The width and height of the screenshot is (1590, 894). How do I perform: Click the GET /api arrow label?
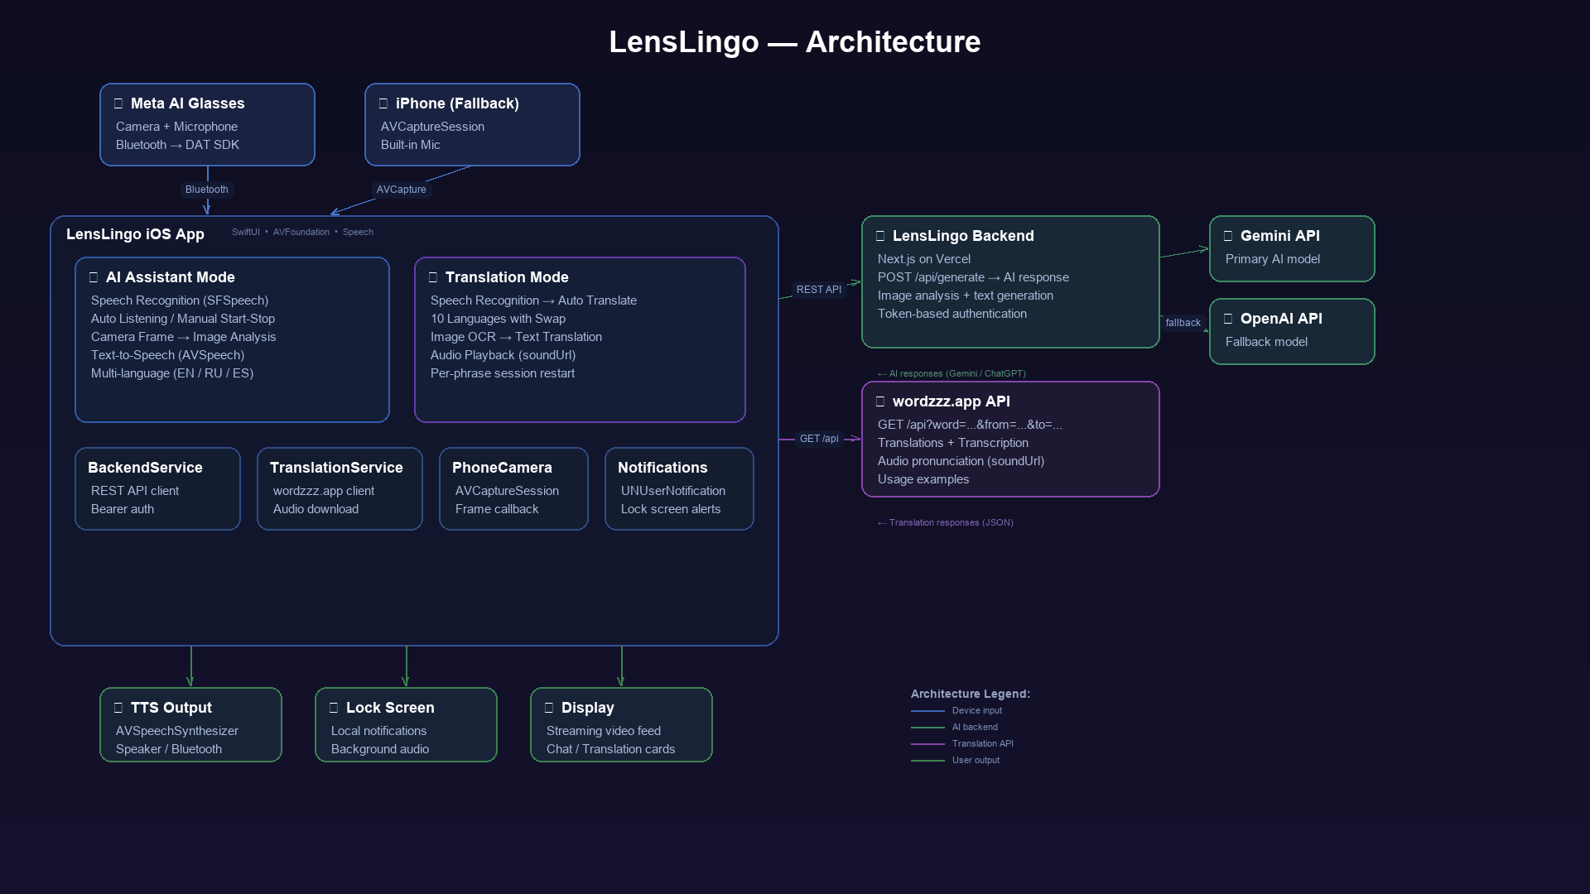(x=819, y=439)
